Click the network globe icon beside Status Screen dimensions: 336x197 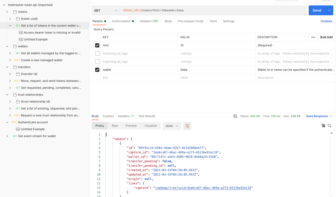click(x=235, y=116)
